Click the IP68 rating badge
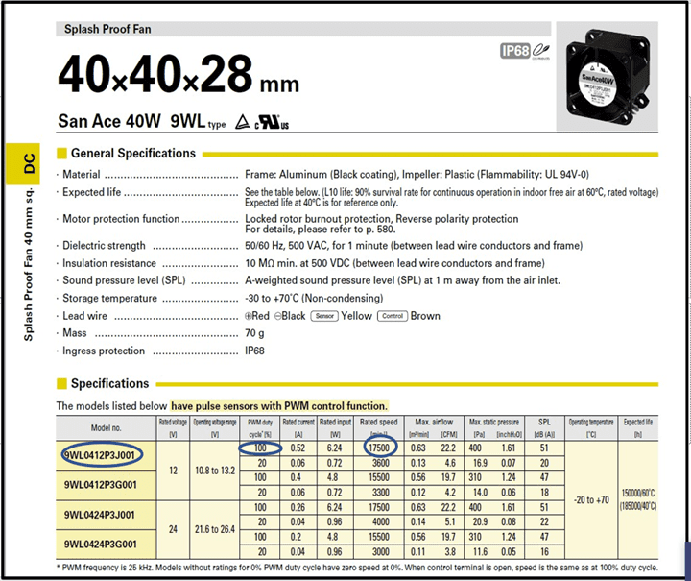691x581 pixels. click(x=514, y=51)
